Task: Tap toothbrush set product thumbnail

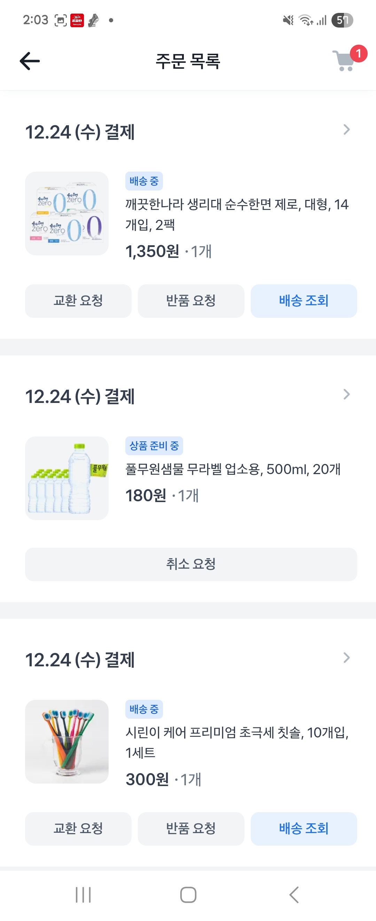Action: click(67, 742)
